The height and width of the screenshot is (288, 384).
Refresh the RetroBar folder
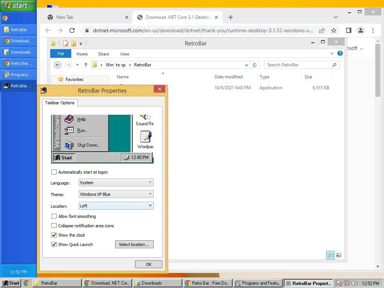[255, 65]
